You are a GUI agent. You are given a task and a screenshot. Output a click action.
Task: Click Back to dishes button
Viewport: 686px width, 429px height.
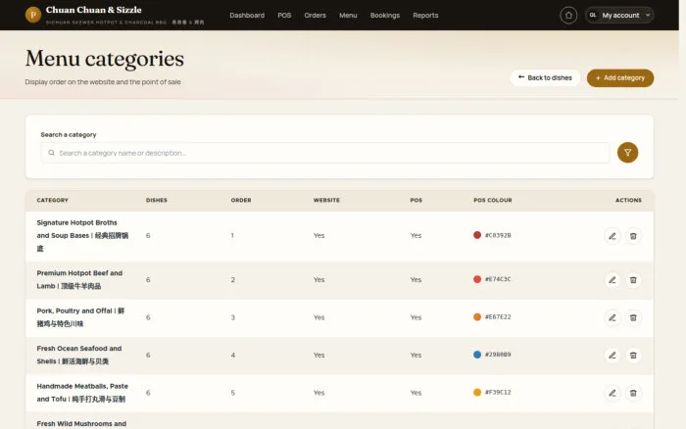(x=545, y=77)
